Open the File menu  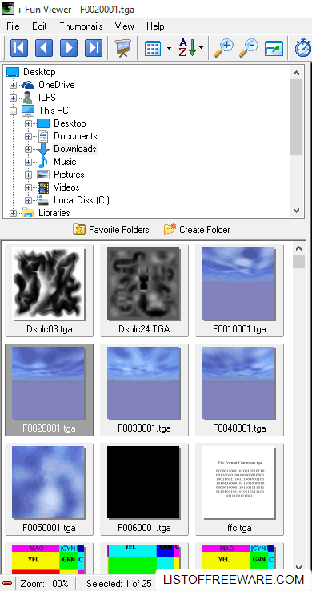13,26
